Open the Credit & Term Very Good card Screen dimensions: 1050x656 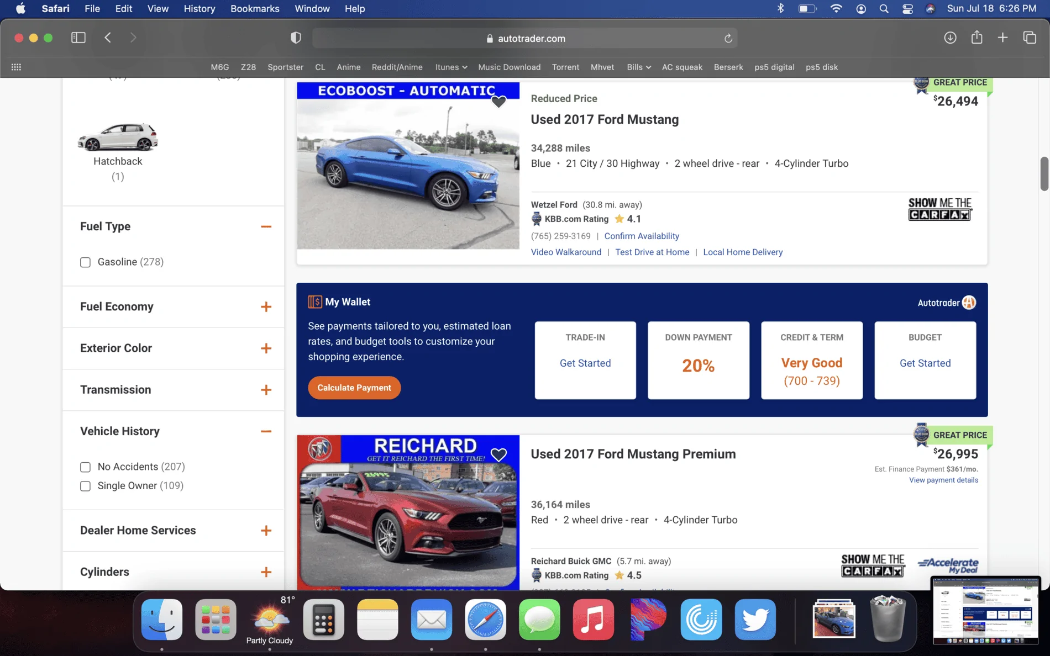click(x=812, y=360)
